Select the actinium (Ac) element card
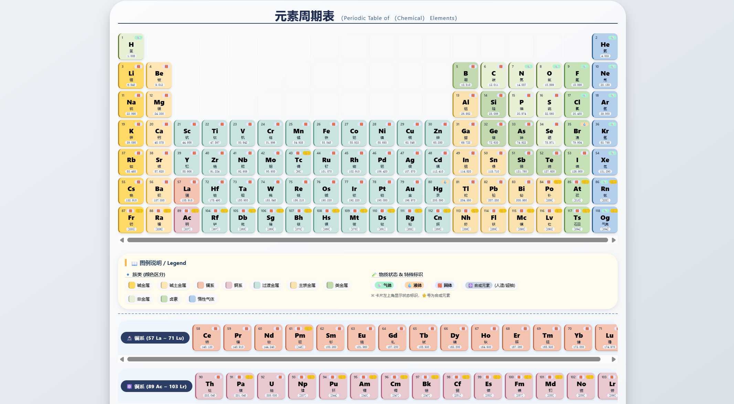The height and width of the screenshot is (404, 734). [x=187, y=220]
